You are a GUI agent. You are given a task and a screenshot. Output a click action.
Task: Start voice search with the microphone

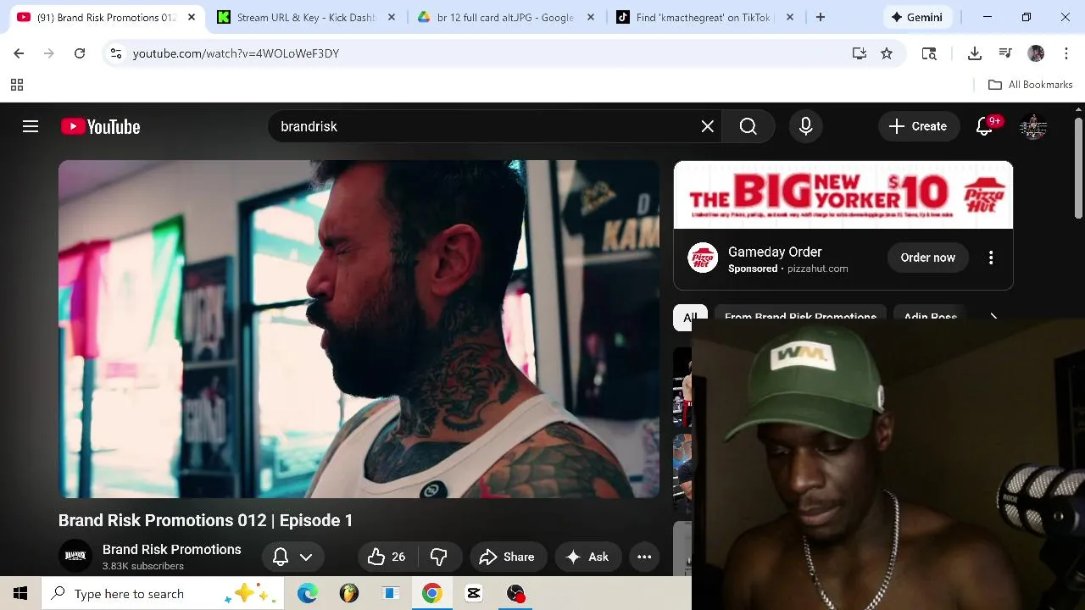(x=806, y=126)
